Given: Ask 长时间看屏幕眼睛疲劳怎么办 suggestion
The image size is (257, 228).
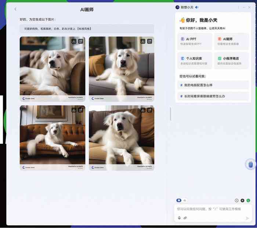Looking at the screenshot, I should (213, 96).
